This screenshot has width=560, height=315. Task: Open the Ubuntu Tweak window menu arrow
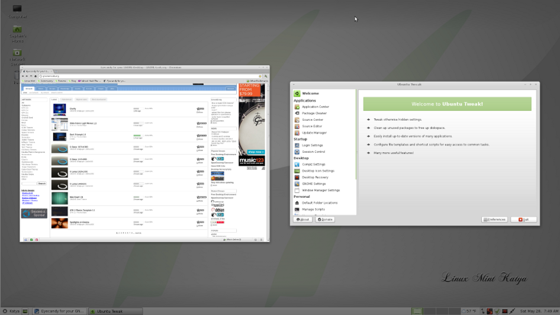294,85
